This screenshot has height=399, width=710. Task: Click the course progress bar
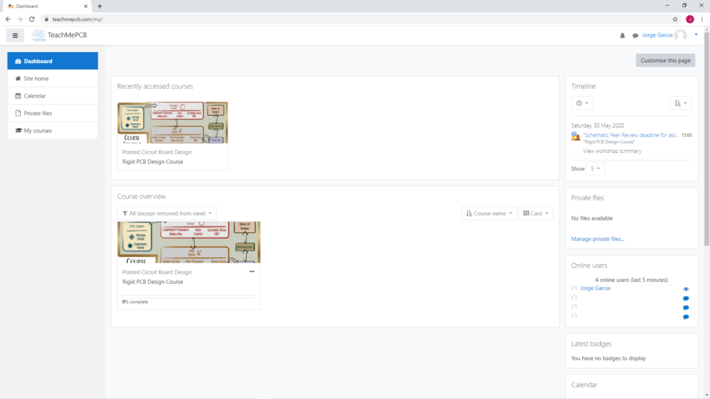click(189, 296)
